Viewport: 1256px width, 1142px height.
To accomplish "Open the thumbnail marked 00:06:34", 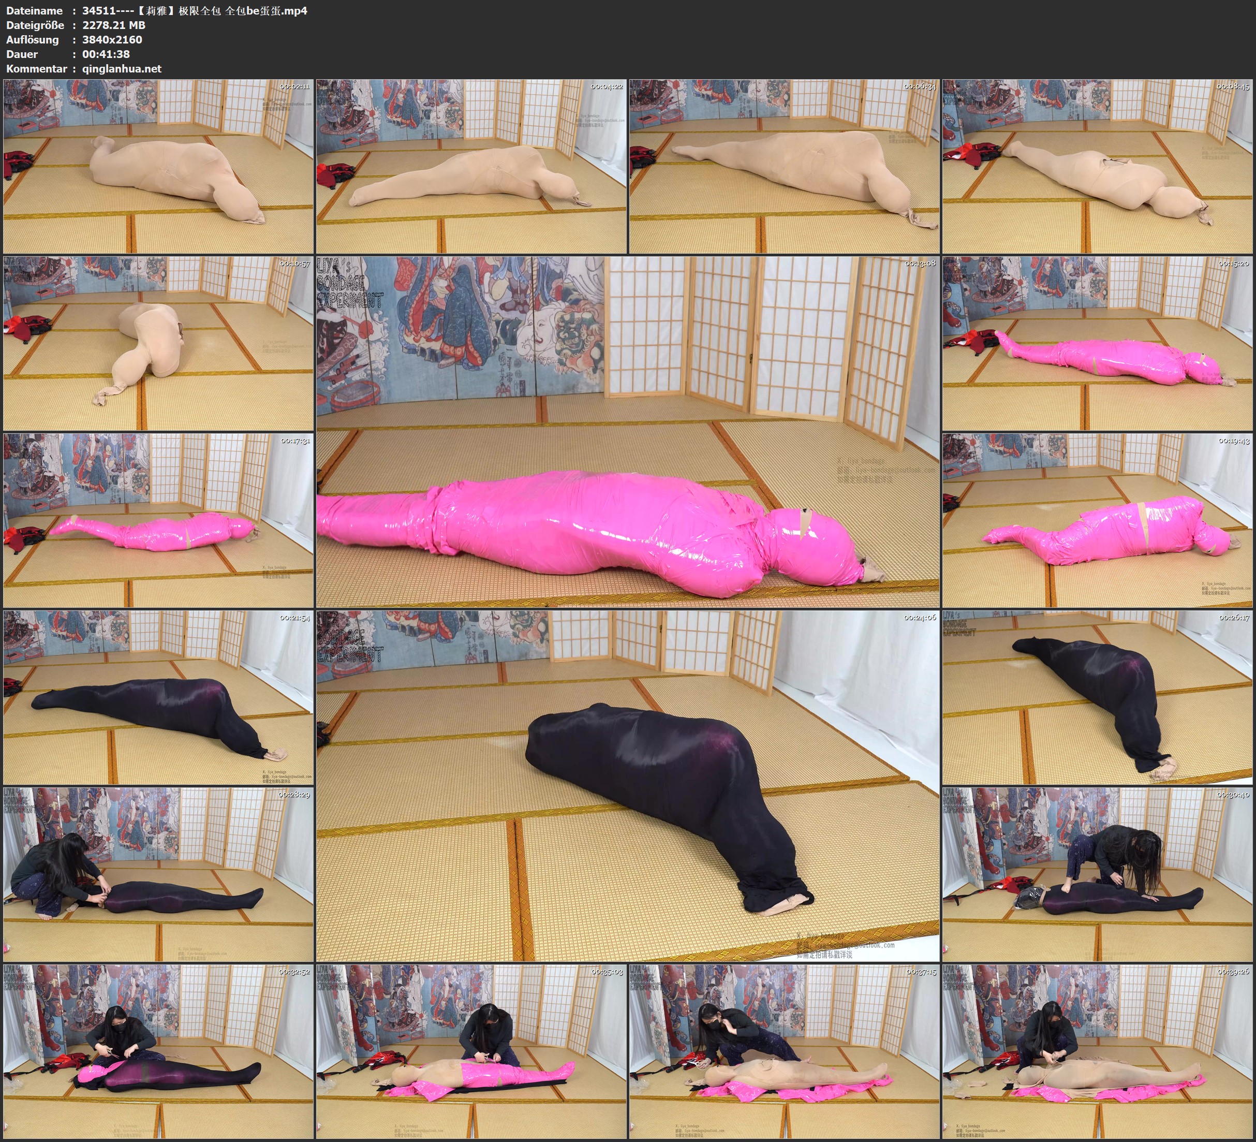I will 784,166.
